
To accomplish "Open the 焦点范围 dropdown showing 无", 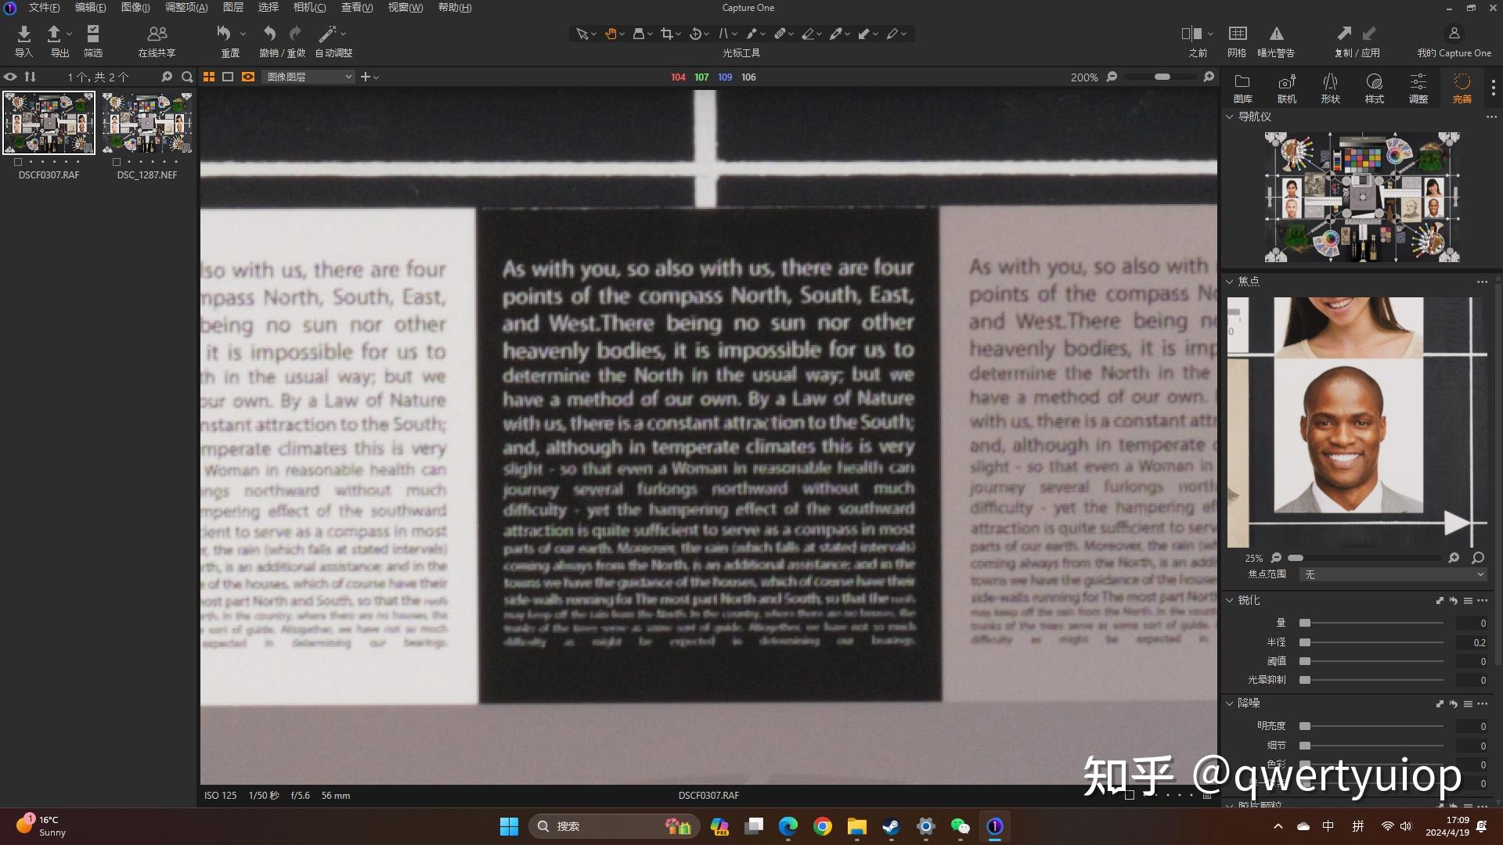I will [x=1392, y=574].
